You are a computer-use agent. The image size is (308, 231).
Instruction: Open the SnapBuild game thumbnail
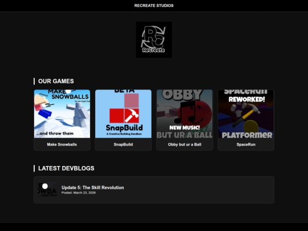(x=123, y=114)
